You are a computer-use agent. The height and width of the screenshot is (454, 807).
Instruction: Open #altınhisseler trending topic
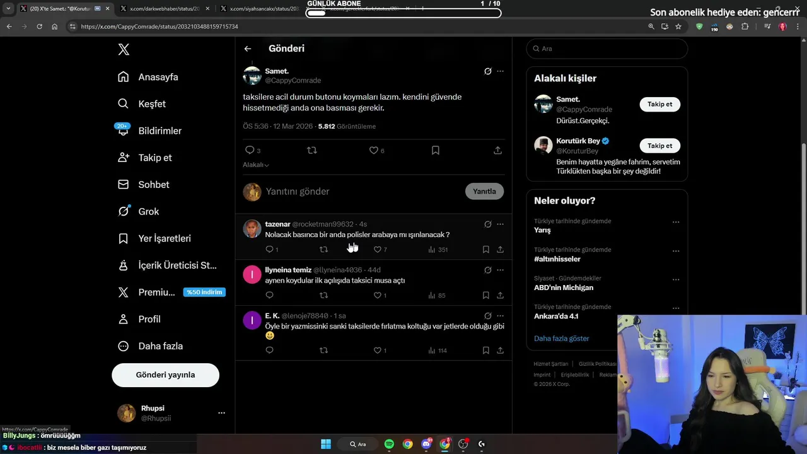click(557, 259)
